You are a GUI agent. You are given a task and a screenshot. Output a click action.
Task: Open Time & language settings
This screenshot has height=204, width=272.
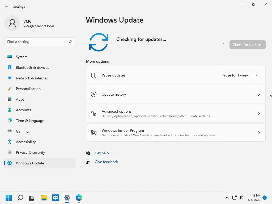click(40, 120)
